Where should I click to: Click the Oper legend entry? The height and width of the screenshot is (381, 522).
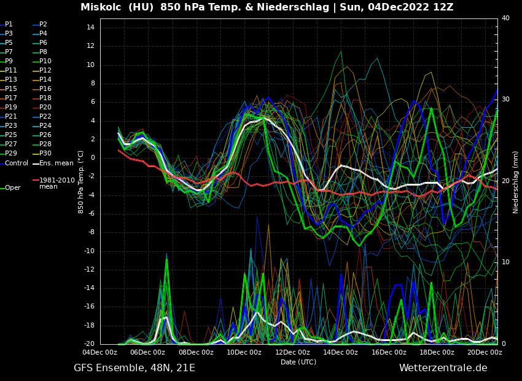pyautogui.click(x=12, y=188)
